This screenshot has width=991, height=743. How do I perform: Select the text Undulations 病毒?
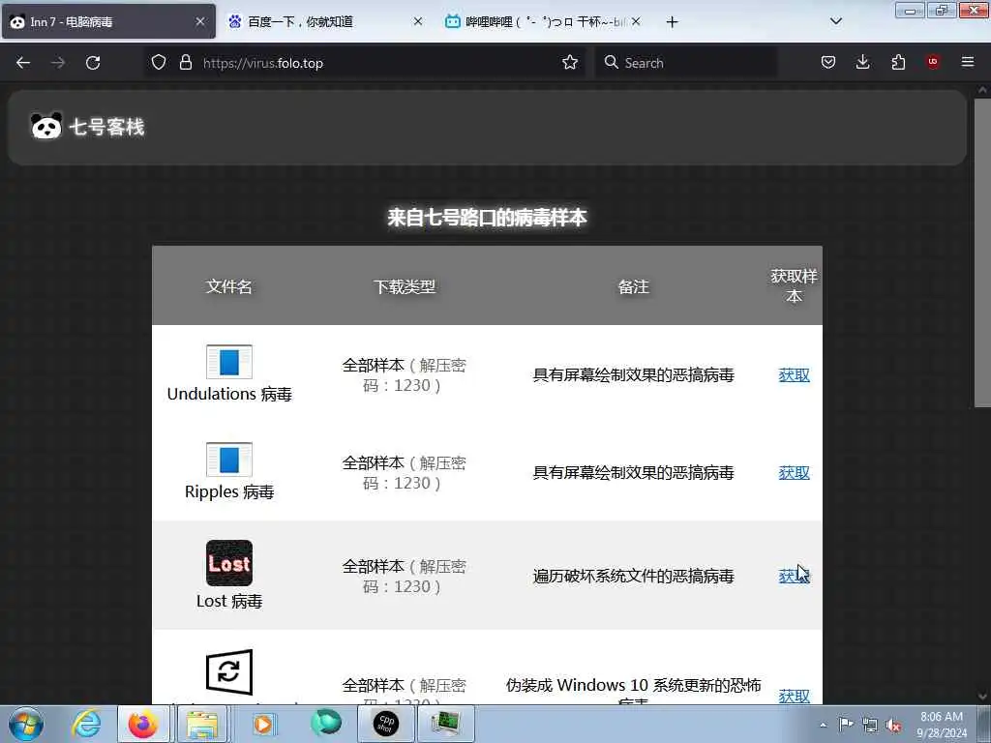point(229,395)
